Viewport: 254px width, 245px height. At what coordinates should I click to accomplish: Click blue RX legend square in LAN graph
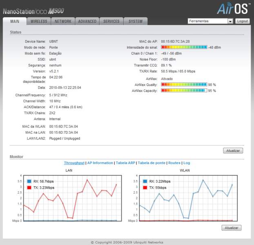point(29,181)
